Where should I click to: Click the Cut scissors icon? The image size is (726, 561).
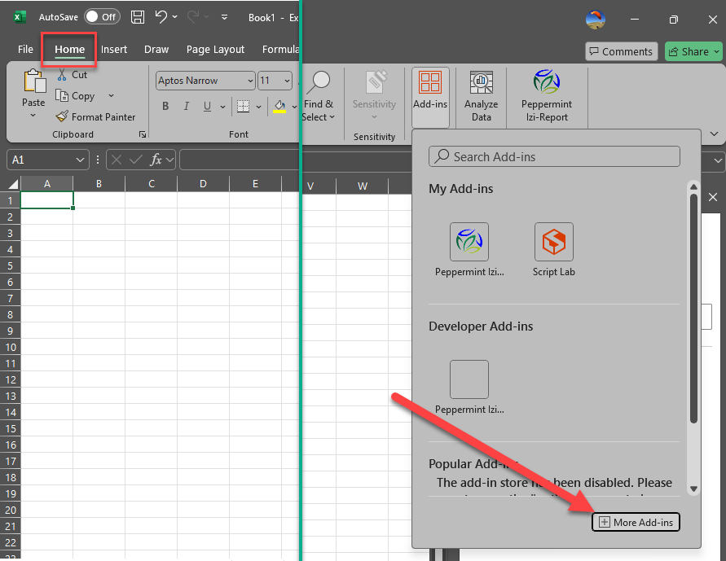pos(62,74)
